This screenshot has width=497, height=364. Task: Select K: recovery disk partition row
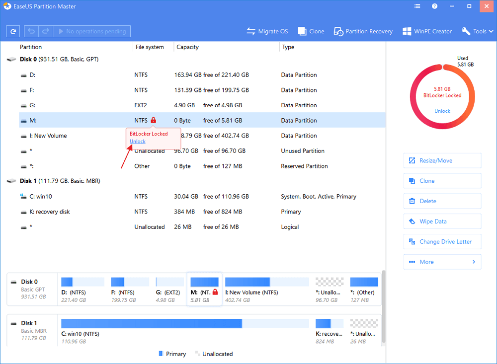[x=202, y=212]
